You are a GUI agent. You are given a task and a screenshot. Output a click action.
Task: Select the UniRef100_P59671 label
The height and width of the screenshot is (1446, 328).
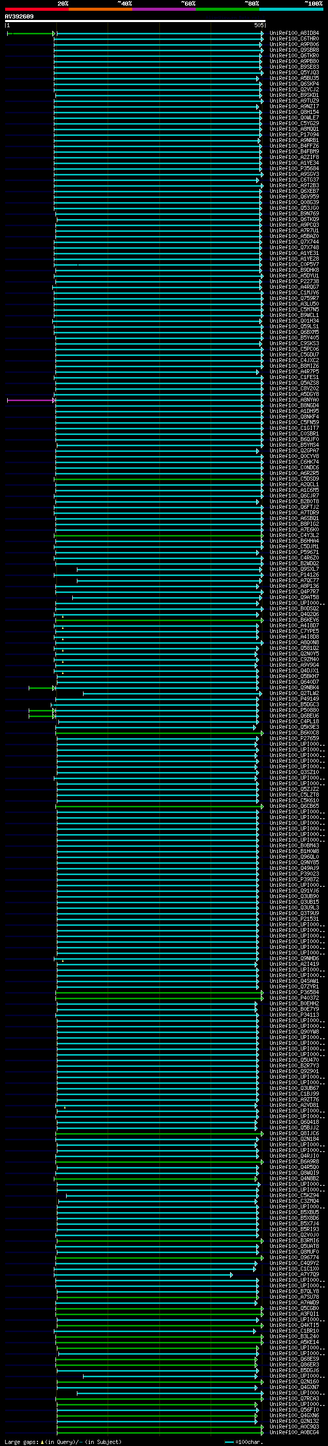coord(294,552)
